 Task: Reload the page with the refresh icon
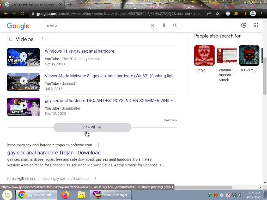[x=22, y=14]
